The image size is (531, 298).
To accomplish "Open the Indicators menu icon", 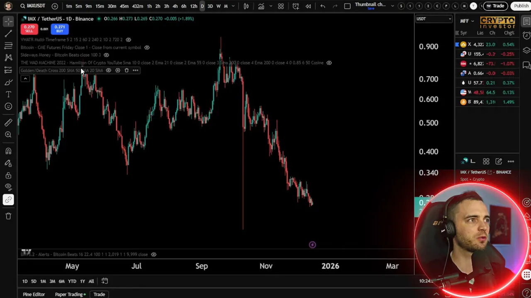I will [261, 6].
